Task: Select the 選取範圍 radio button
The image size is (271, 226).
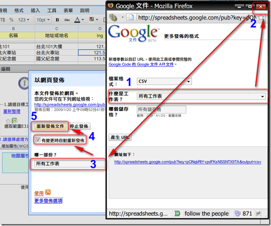Action: pos(8,121)
